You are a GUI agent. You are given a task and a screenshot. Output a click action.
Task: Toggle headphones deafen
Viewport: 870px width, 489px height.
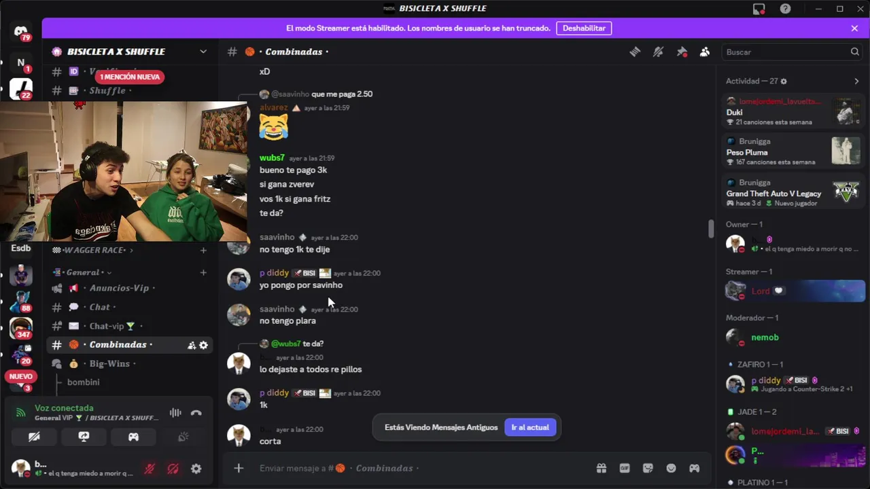tap(173, 469)
